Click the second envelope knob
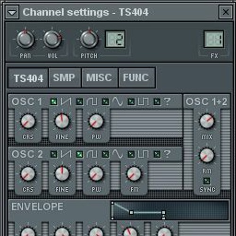This screenshot has height=236, width=236. pos(62,231)
